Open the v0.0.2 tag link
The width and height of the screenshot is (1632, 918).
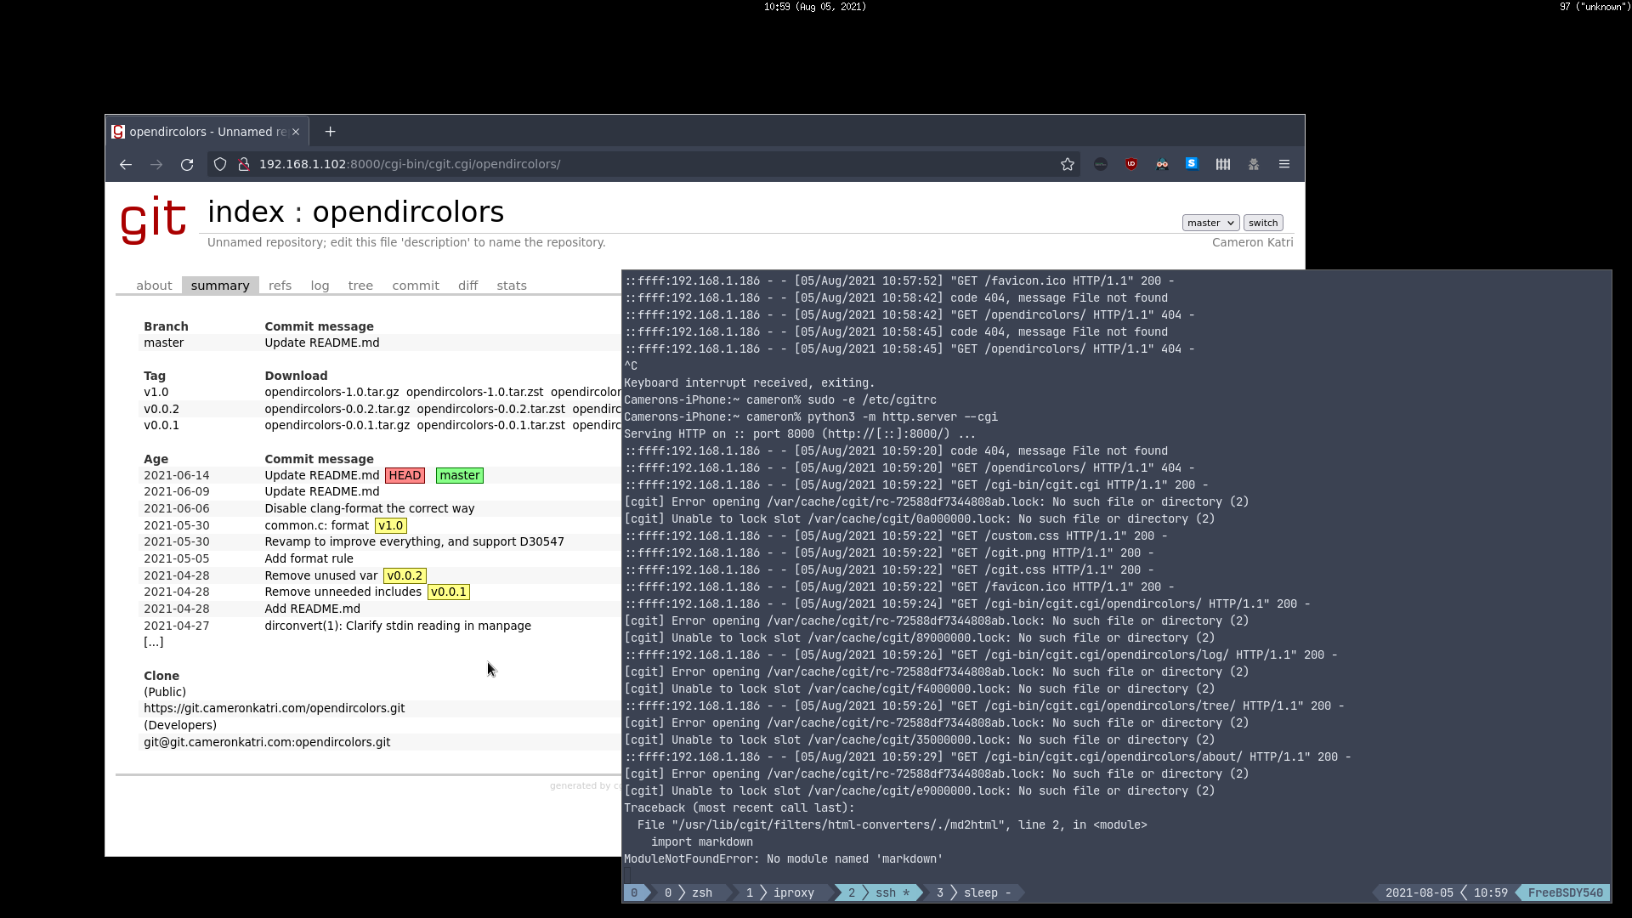tap(161, 409)
